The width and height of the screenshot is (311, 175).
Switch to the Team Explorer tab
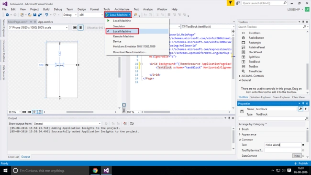click(281, 97)
